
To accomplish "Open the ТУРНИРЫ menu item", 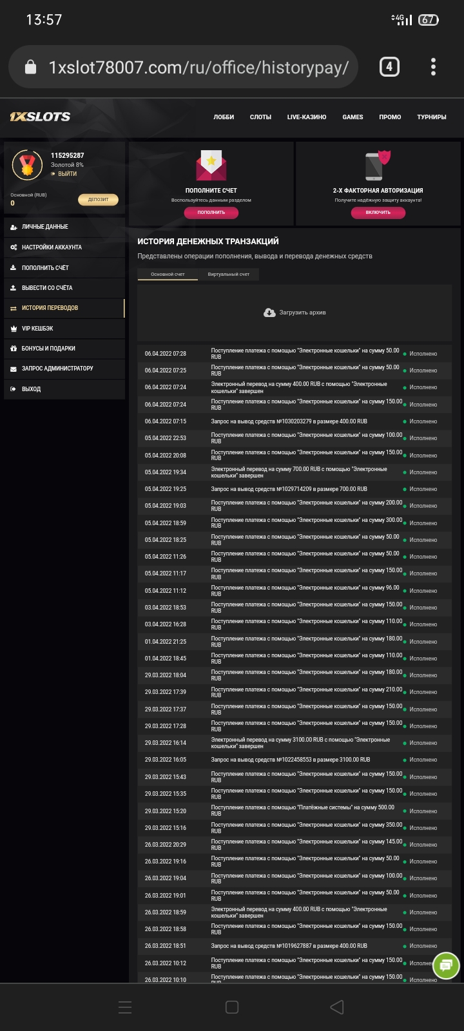I will [431, 117].
